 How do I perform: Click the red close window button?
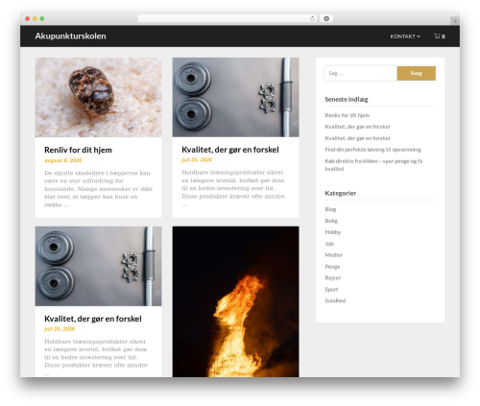28,18
